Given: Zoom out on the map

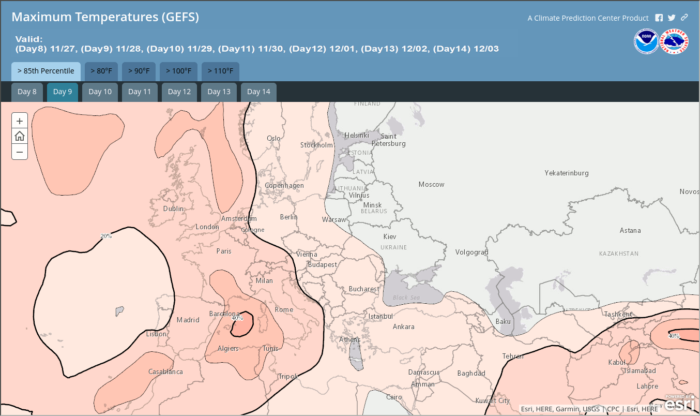Looking at the screenshot, I should (x=20, y=152).
